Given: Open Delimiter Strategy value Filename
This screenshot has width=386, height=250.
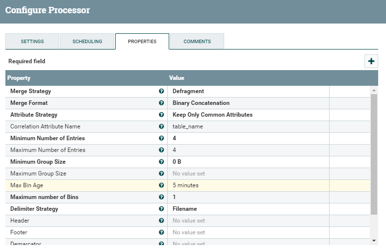Looking at the screenshot, I should point(185,209).
